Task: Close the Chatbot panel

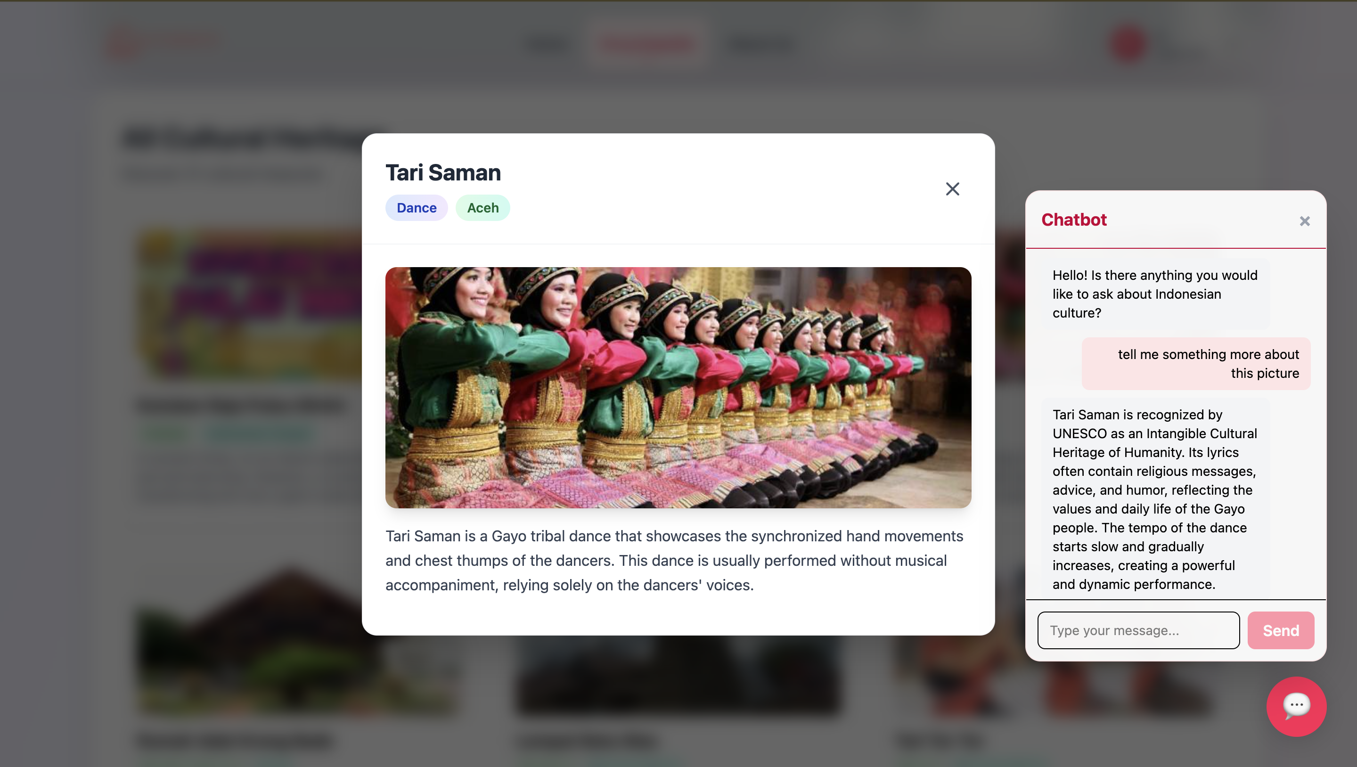Action: [1304, 221]
